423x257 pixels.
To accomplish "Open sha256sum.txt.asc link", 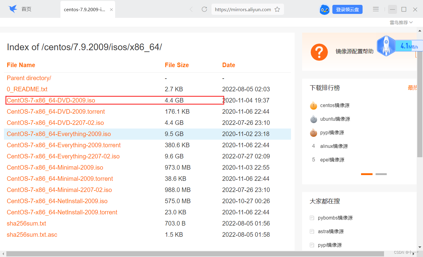I will 32,235.
